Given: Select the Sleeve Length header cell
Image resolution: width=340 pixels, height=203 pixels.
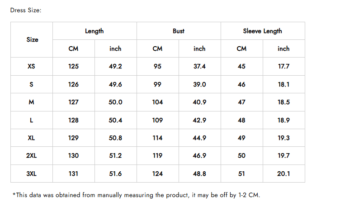Looking at the screenshot, I should [x=262, y=31].
